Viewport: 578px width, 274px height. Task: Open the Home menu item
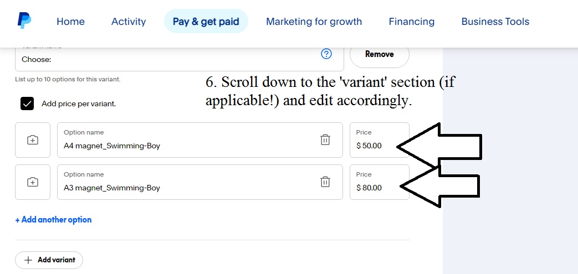70,22
